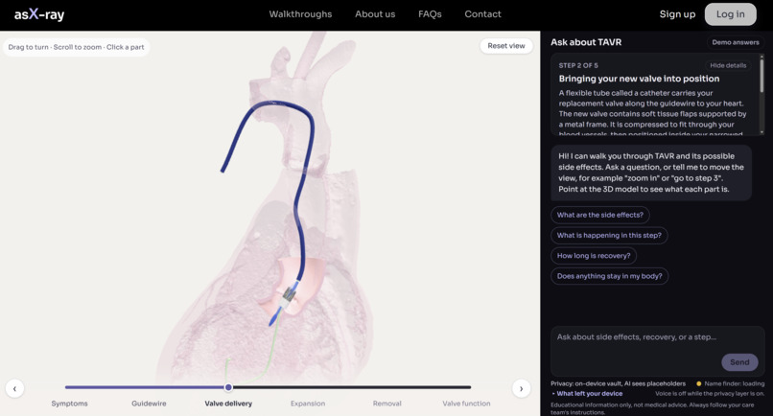Click the 'STEP 2 OF 5' label

pyautogui.click(x=578, y=65)
